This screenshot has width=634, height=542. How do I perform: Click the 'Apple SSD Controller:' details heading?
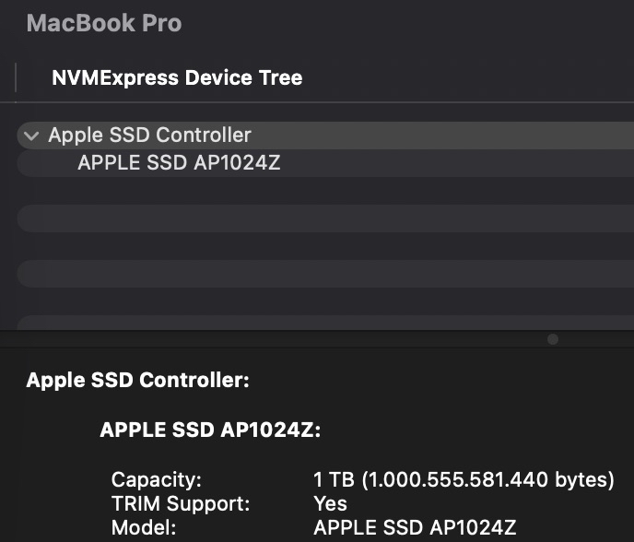138,380
